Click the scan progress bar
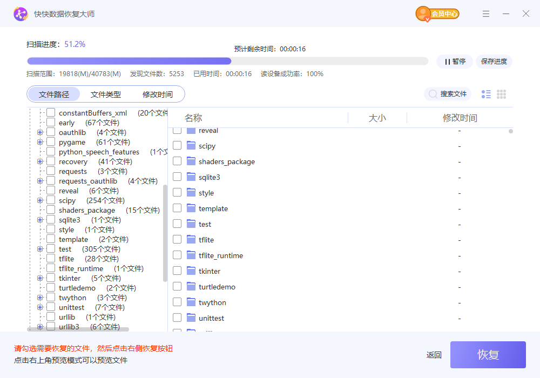540x378 pixels. coord(227,62)
